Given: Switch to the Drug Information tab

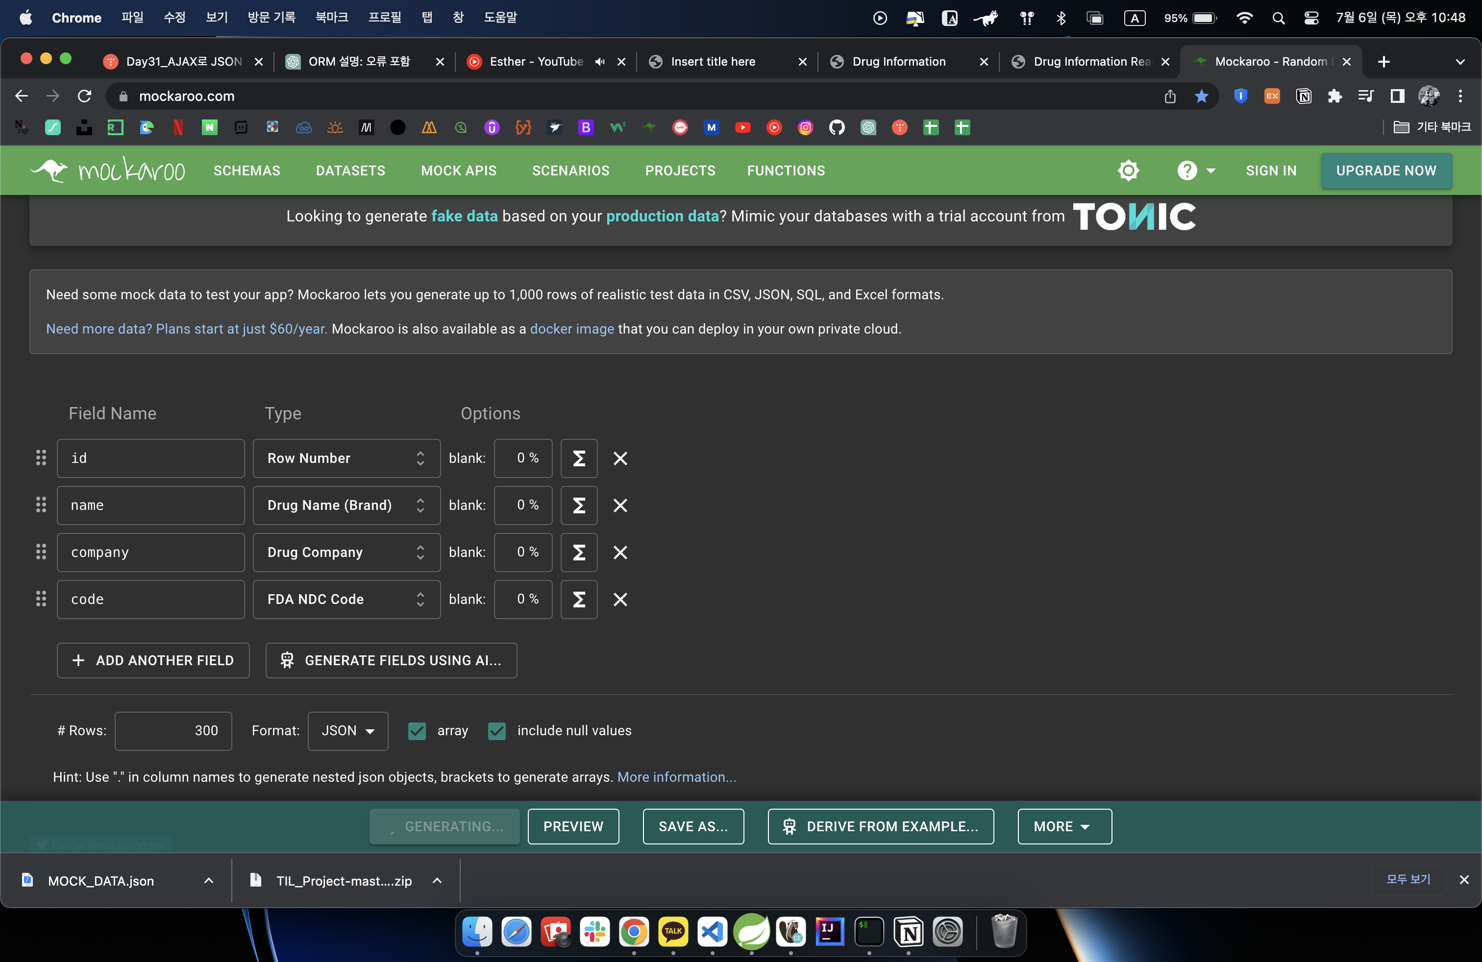Looking at the screenshot, I should pyautogui.click(x=898, y=62).
